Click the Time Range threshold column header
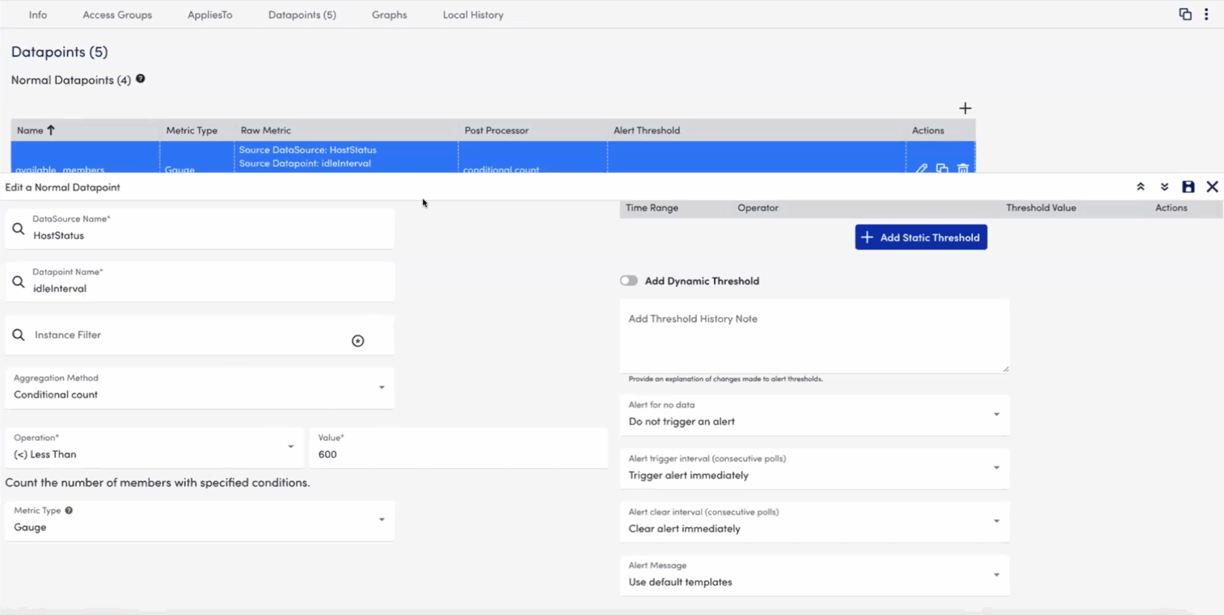 click(x=652, y=208)
